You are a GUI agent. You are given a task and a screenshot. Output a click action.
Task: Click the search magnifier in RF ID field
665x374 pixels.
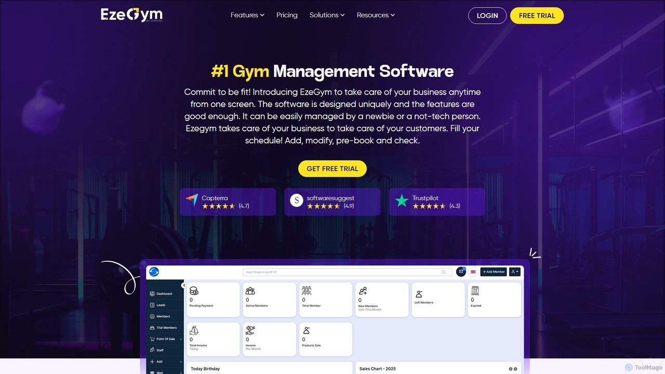(444, 272)
